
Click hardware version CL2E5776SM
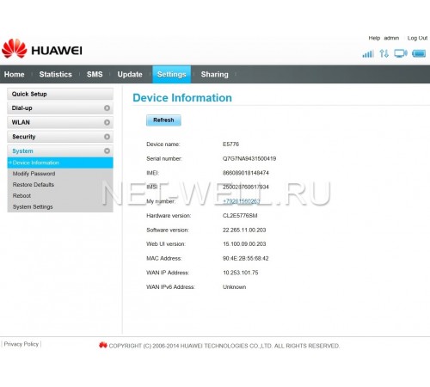tap(240, 215)
